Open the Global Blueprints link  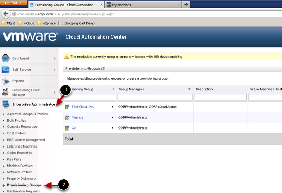coord(20,153)
